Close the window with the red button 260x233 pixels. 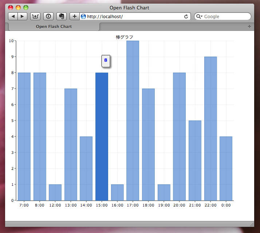pos(11,8)
